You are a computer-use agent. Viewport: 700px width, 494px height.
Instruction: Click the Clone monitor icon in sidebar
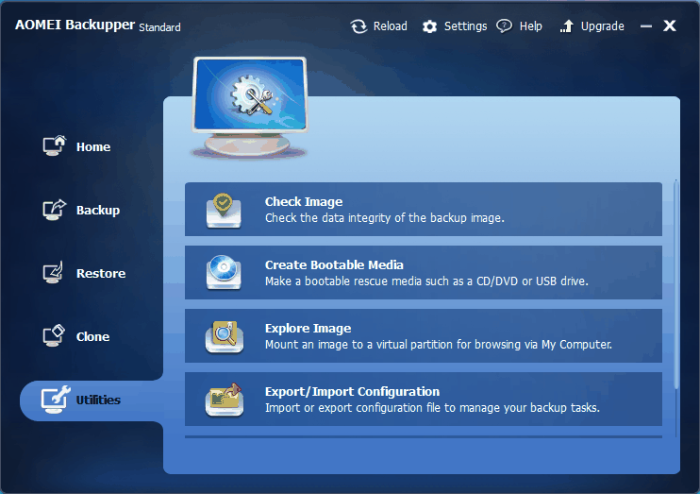pyautogui.click(x=54, y=335)
